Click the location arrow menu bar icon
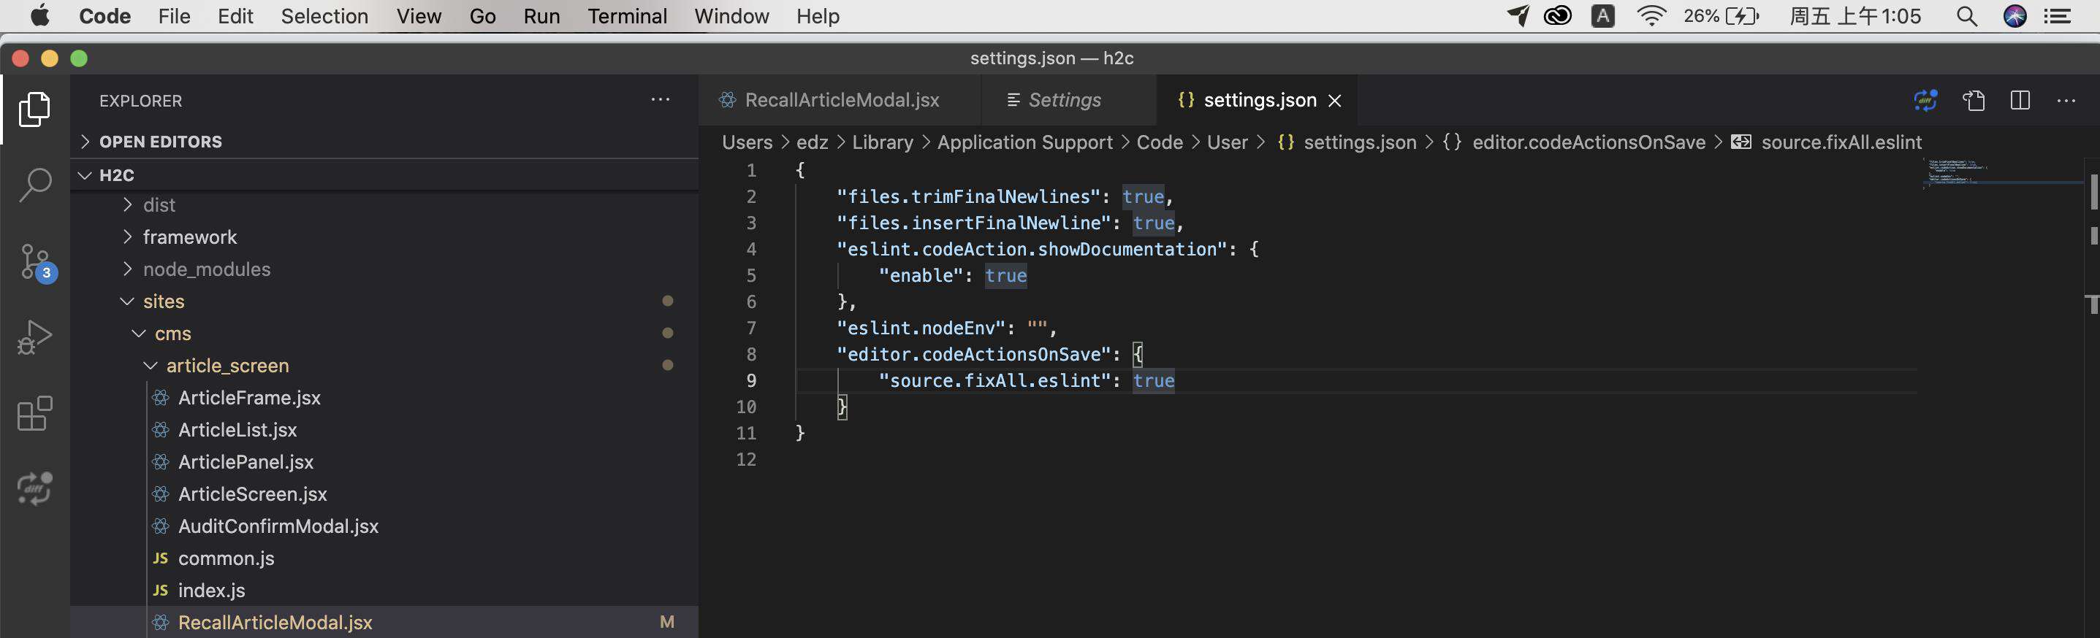 pos(1518,15)
